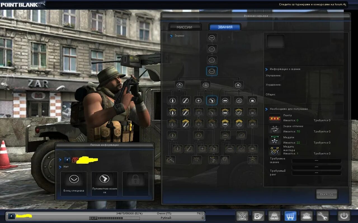Click the 34975/56000 (62%) experience text
358x223 pixels.
(x=129, y=214)
